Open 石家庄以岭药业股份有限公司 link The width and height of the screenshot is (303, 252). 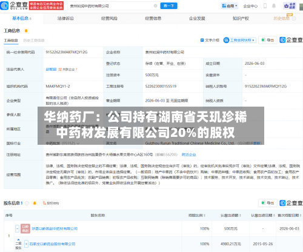[x=52, y=244]
